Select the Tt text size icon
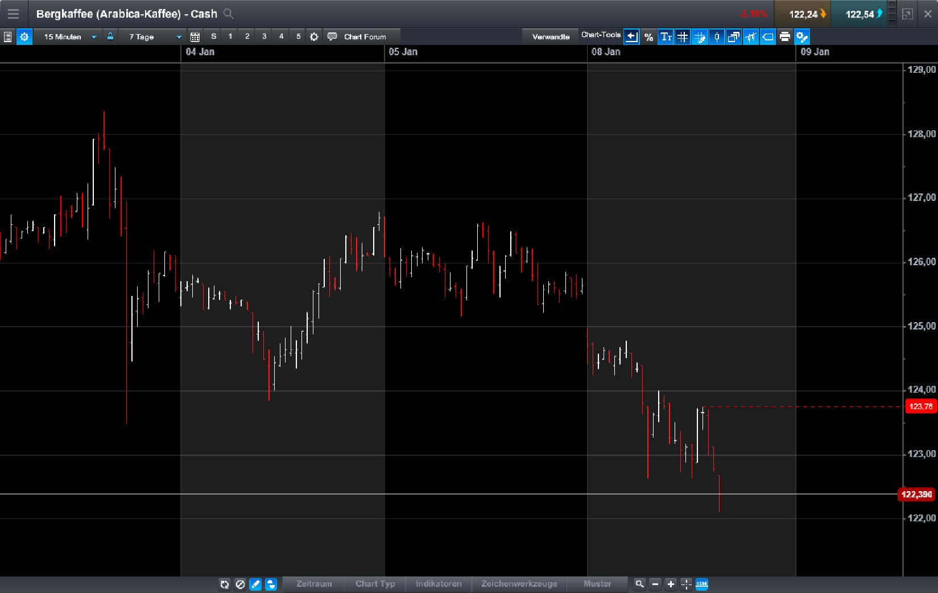 click(x=666, y=37)
